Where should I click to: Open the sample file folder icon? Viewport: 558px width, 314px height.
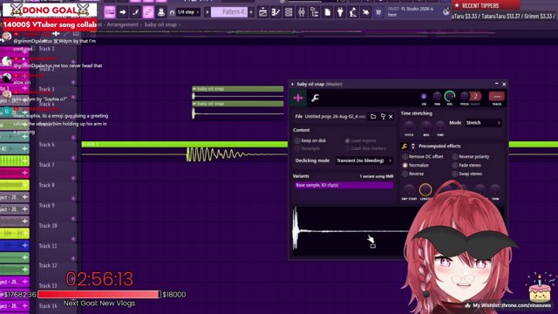(373, 116)
